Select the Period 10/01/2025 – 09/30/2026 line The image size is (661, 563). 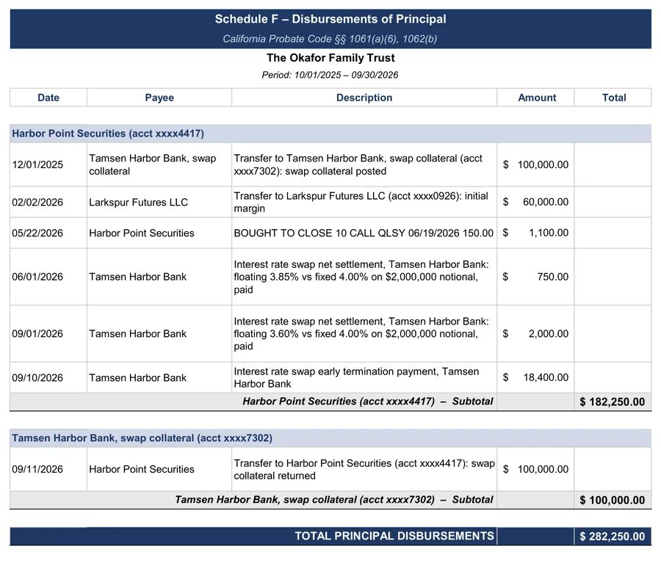330,75
